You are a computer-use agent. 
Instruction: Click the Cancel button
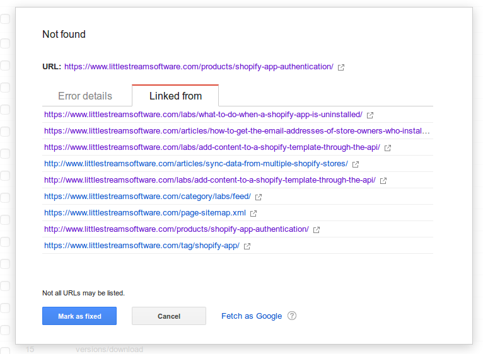coord(169,316)
